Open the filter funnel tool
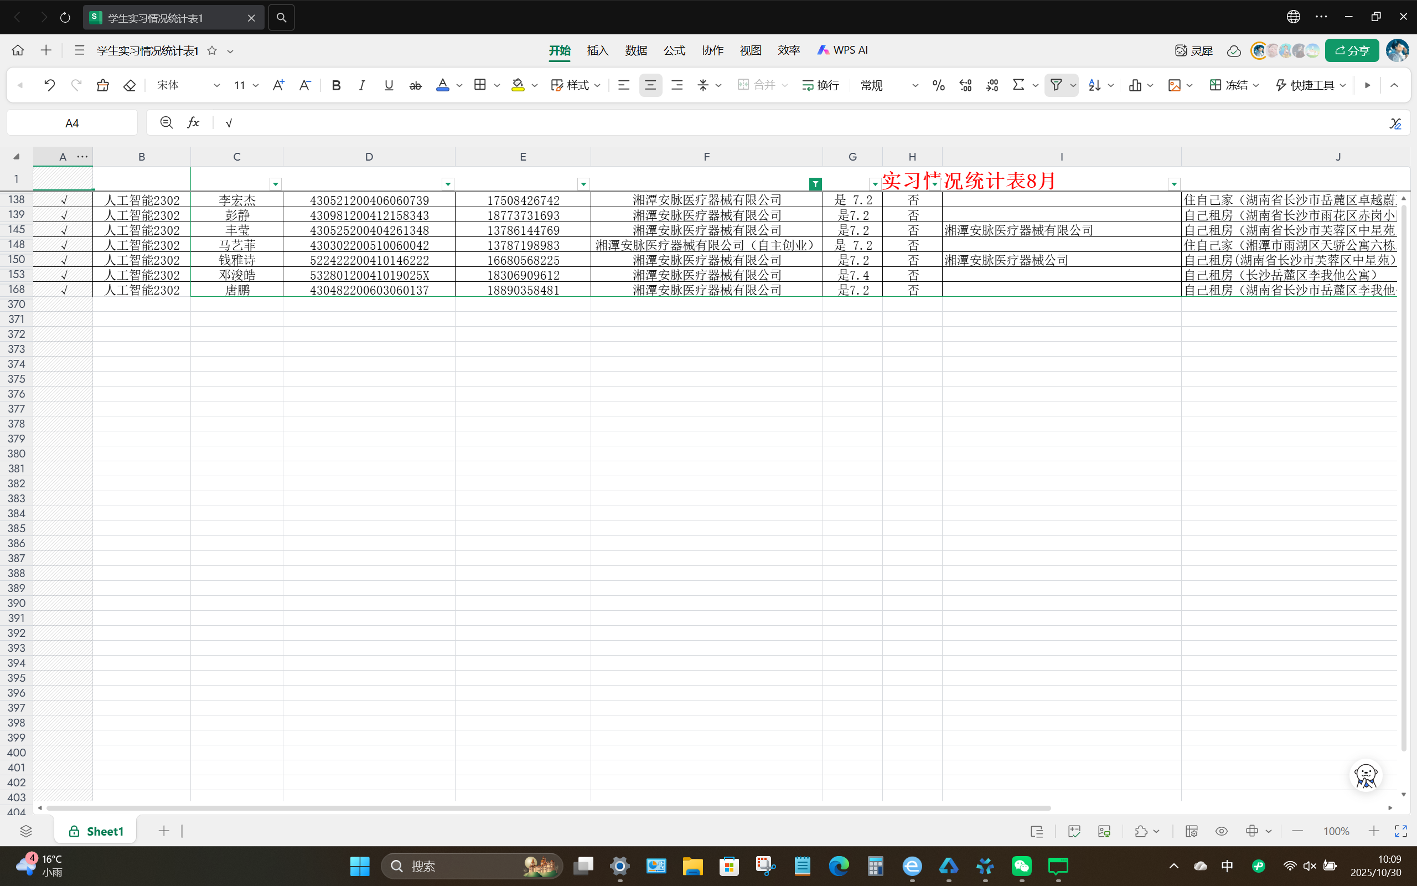1417x886 pixels. pos(1056,85)
